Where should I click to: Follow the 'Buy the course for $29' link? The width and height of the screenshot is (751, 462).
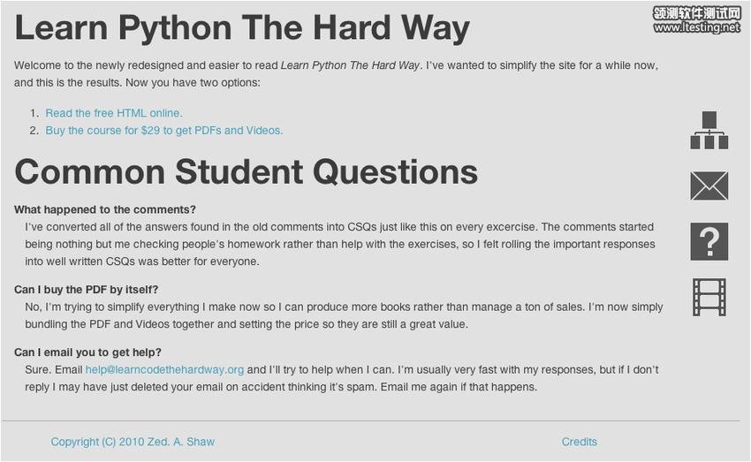pos(164,130)
